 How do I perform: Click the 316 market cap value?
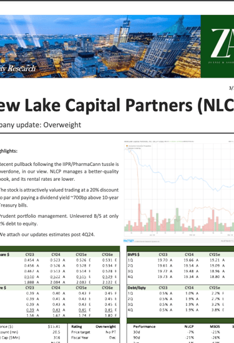point(57,337)
